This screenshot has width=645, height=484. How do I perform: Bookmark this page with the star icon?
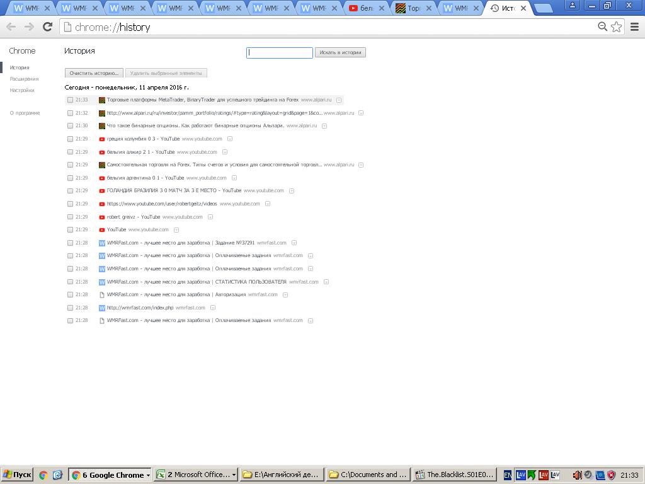[x=616, y=26]
